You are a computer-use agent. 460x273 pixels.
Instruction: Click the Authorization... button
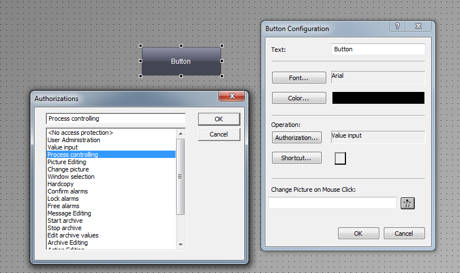pos(296,138)
